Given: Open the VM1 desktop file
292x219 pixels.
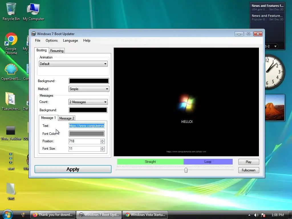Looking at the screenshot, I should pos(11,191).
